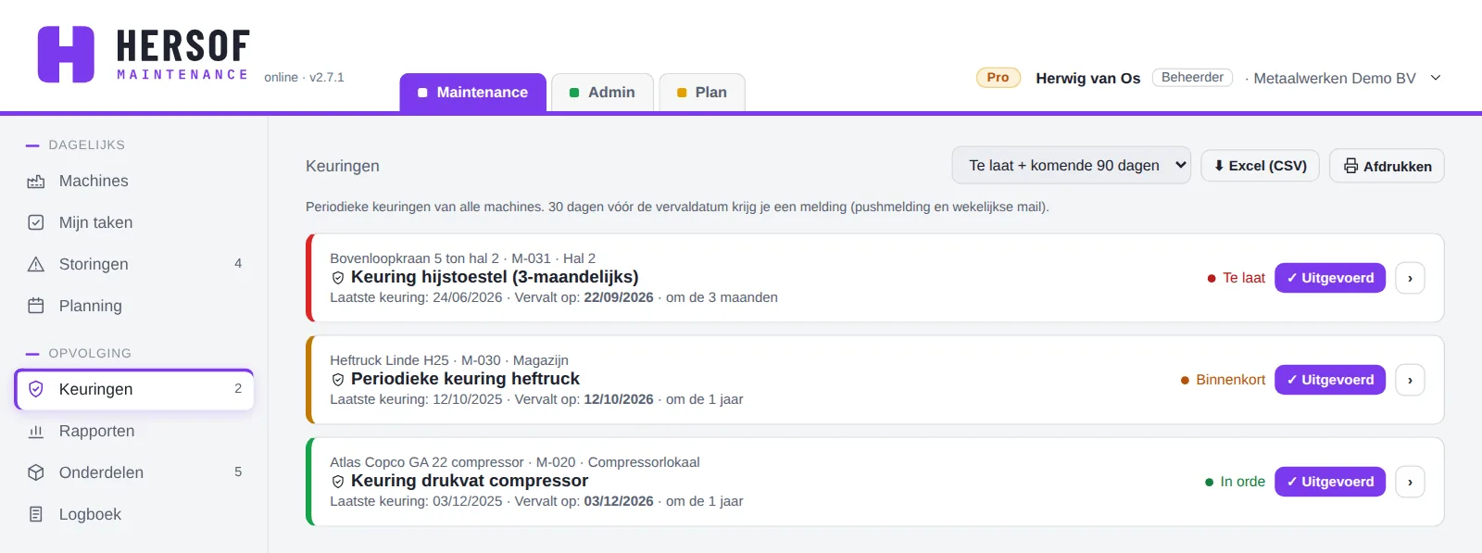
Task: Click expiry date 03/12/2026
Action: [x=619, y=501]
